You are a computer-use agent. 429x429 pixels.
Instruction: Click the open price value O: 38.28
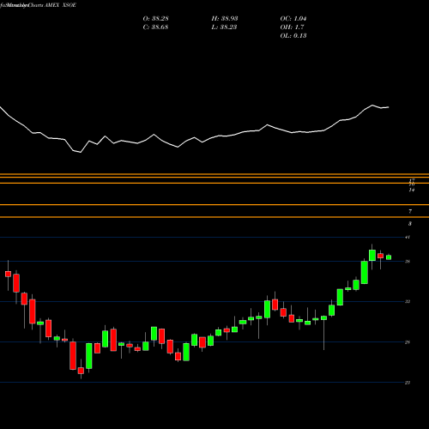point(155,19)
